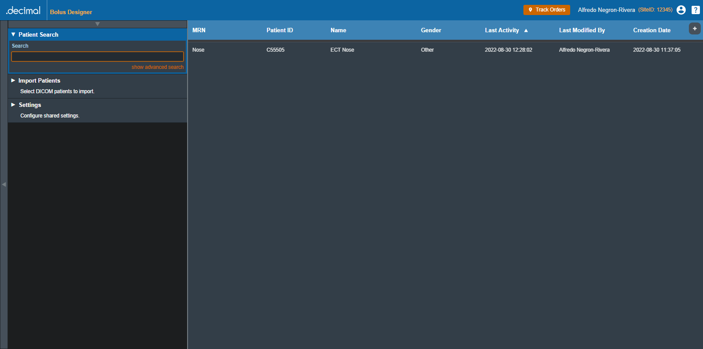703x349 pixels.
Task: Sort by the Patient ID column header
Action: [x=279, y=30]
